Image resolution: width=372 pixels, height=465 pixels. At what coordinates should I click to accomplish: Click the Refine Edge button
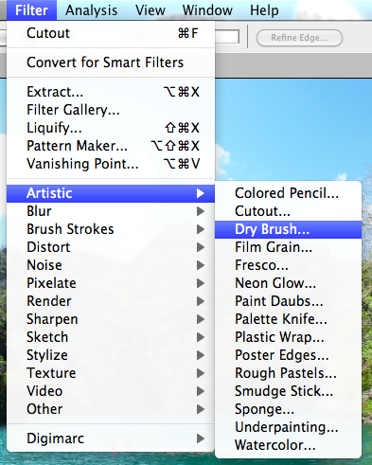coord(299,38)
